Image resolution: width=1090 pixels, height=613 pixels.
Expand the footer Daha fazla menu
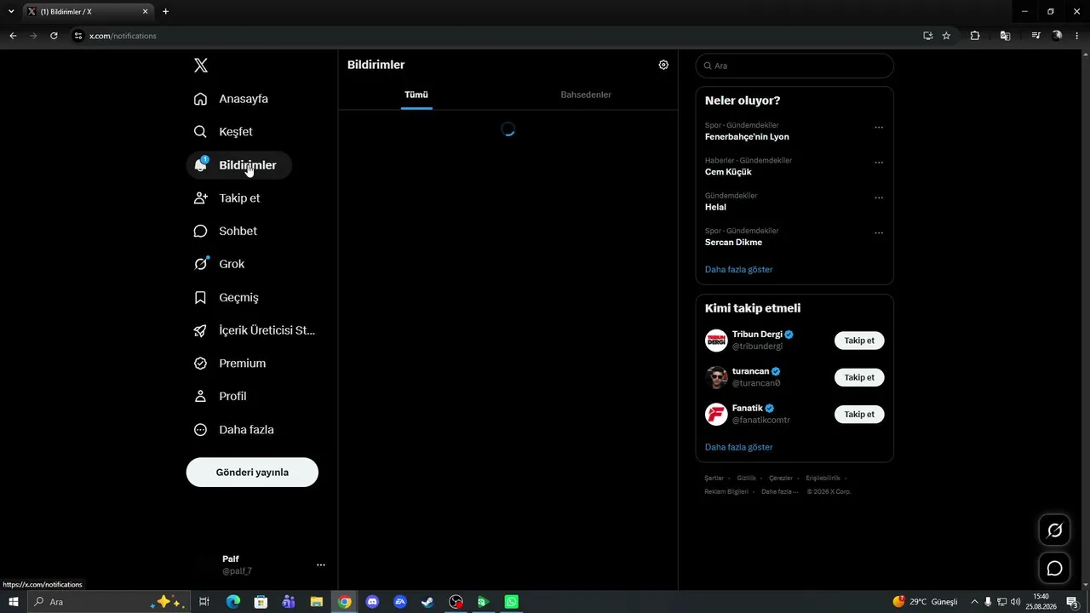point(778,491)
